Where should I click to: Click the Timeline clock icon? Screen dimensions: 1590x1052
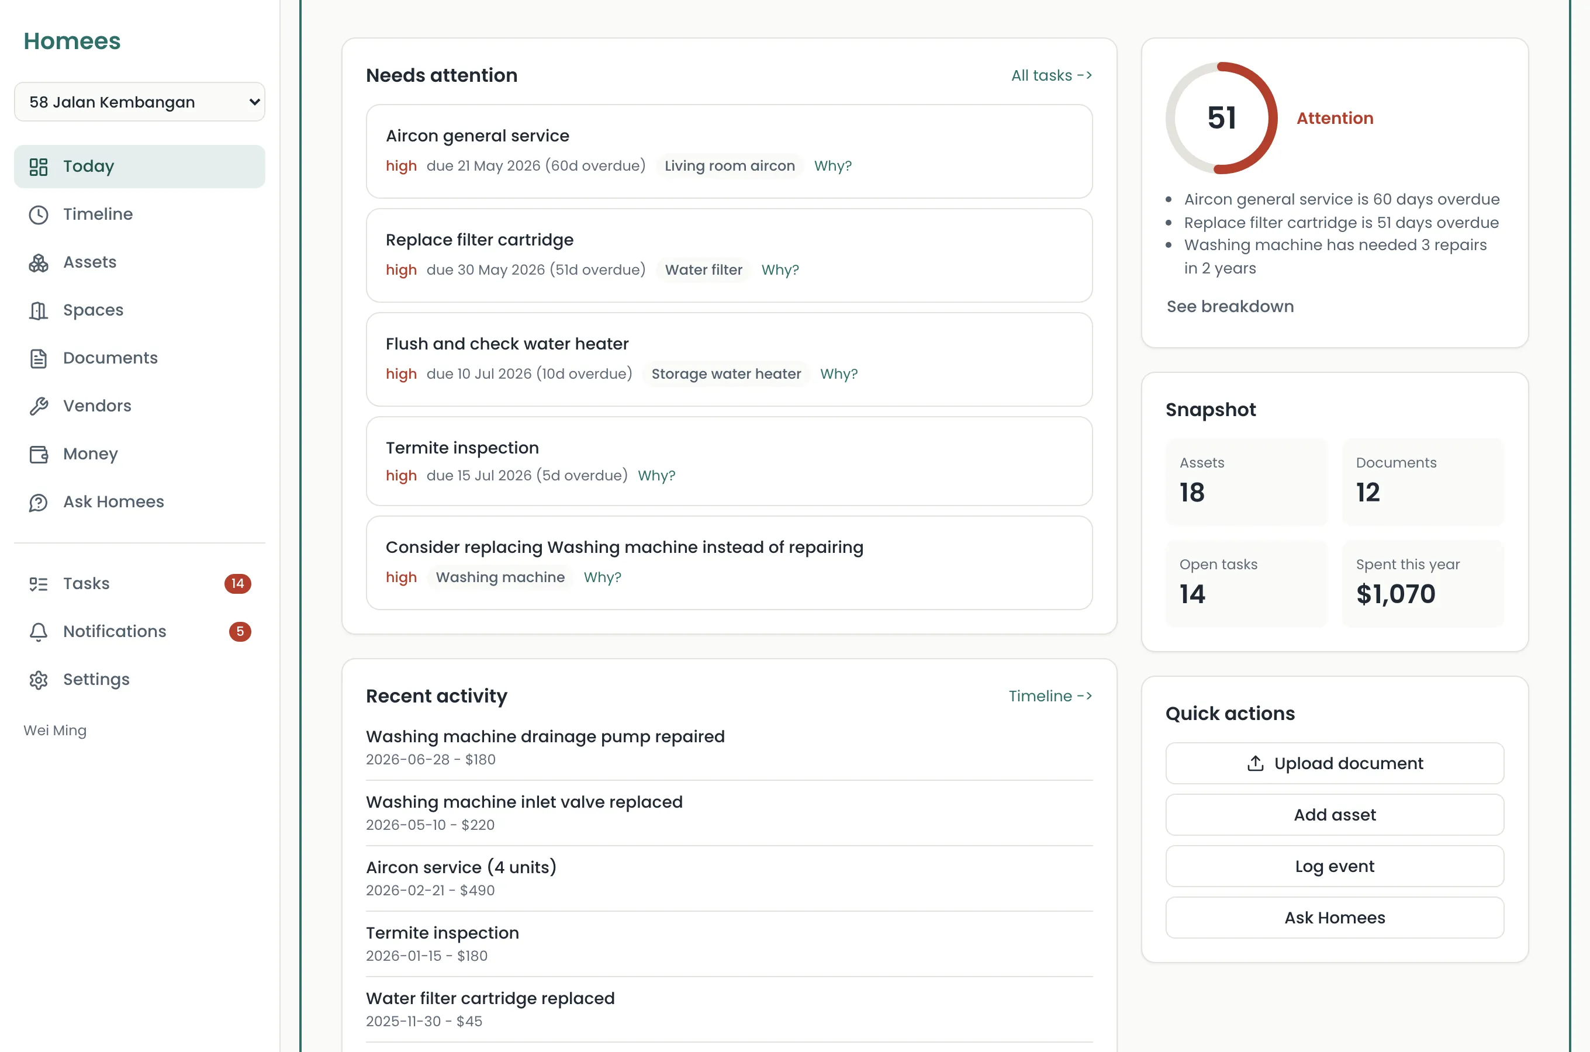(x=38, y=214)
